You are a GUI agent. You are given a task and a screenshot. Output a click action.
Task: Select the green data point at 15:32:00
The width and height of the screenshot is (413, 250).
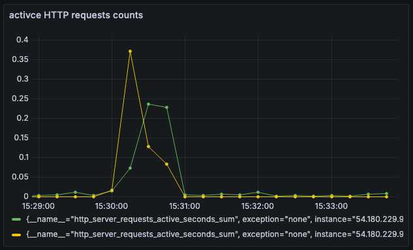(x=258, y=193)
